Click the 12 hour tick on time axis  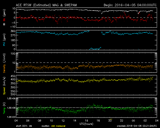click(x=63, y=120)
